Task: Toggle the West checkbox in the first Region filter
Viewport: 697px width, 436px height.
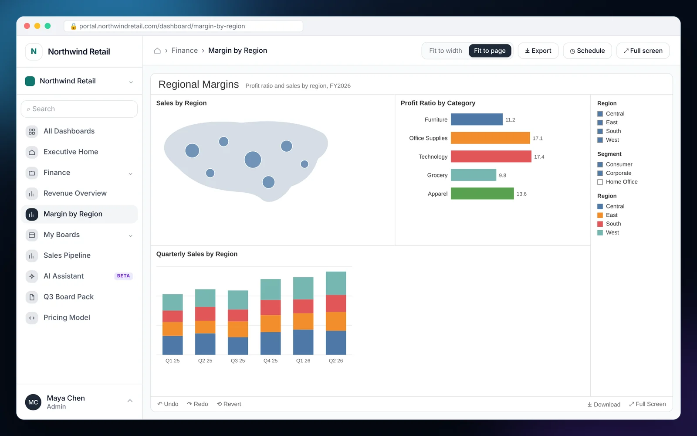Action: click(600, 140)
